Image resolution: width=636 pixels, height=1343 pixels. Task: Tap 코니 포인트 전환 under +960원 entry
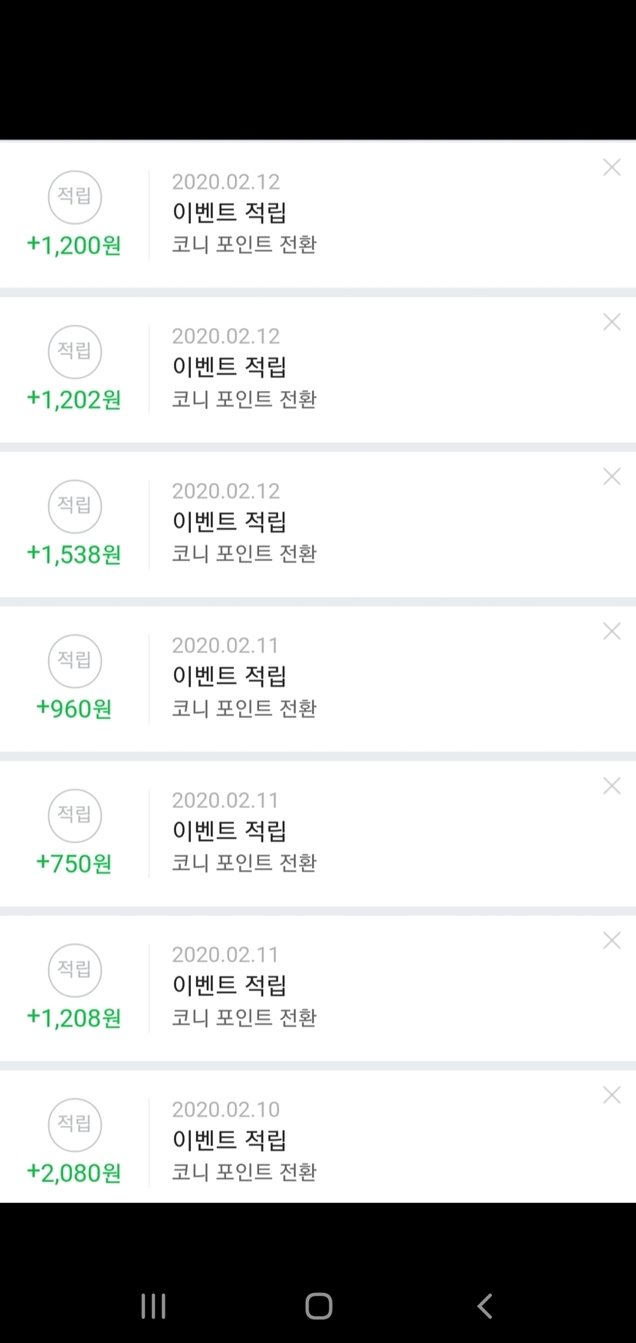point(244,708)
